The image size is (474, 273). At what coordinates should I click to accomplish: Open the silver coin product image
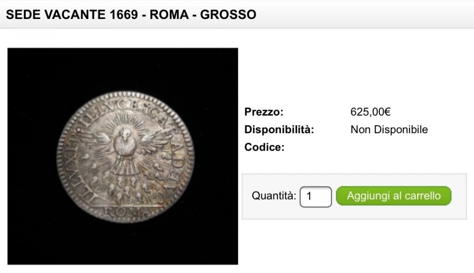coord(123,156)
